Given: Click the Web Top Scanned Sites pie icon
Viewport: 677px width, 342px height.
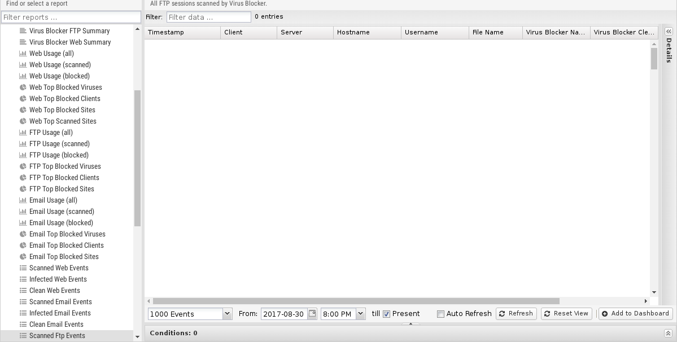Looking at the screenshot, I should point(23,121).
